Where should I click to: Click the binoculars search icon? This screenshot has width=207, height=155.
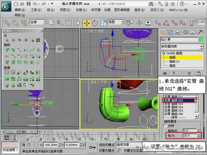pos(151,4)
